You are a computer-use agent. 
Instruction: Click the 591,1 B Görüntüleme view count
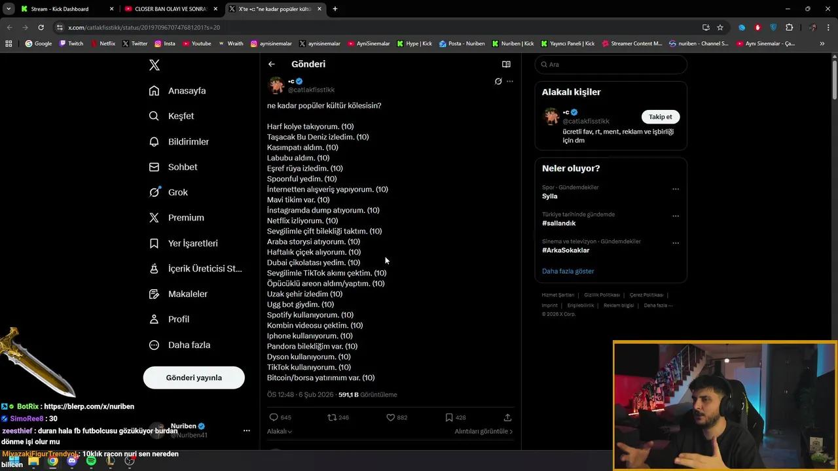click(367, 394)
